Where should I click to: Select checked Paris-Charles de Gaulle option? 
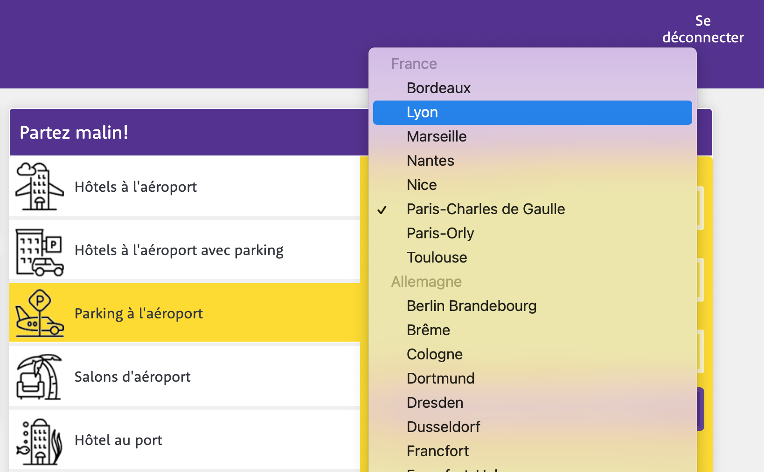click(x=486, y=209)
